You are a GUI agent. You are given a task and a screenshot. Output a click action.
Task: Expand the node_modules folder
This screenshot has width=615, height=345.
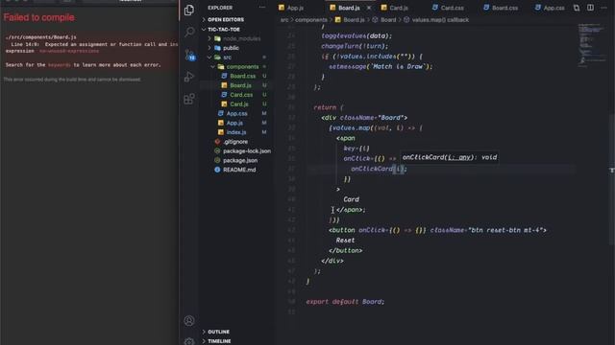(241, 38)
